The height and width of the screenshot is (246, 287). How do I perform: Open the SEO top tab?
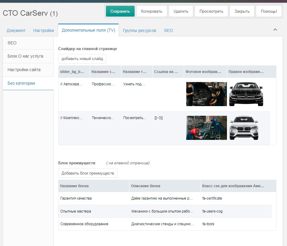point(168,30)
